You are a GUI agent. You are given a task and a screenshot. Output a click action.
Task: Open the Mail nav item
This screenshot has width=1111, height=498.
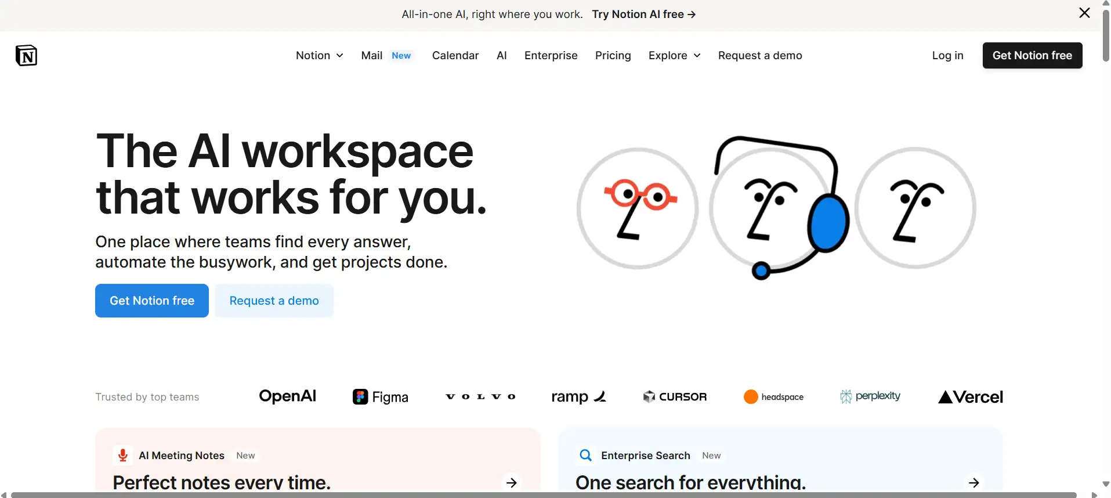tap(371, 55)
